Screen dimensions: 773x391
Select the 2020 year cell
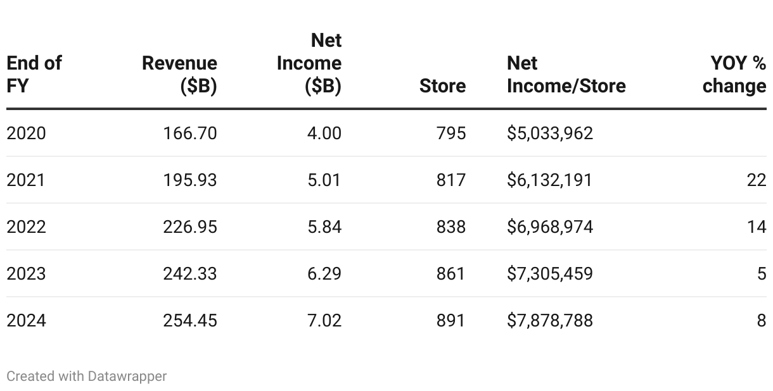click(x=27, y=133)
